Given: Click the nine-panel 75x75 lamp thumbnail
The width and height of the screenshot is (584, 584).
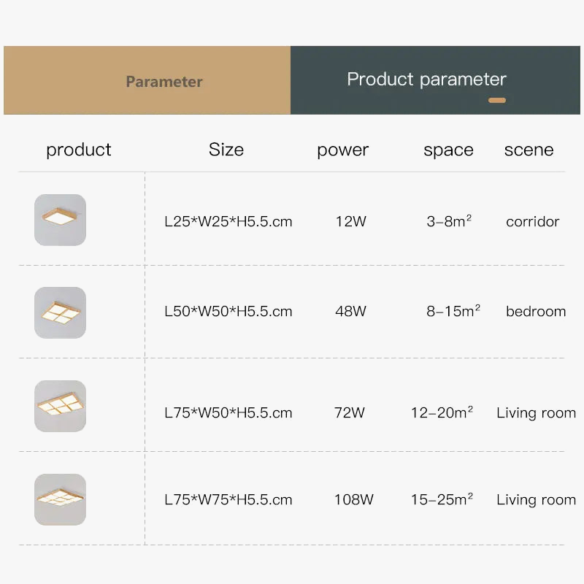Looking at the screenshot, I should click(60, 499).
